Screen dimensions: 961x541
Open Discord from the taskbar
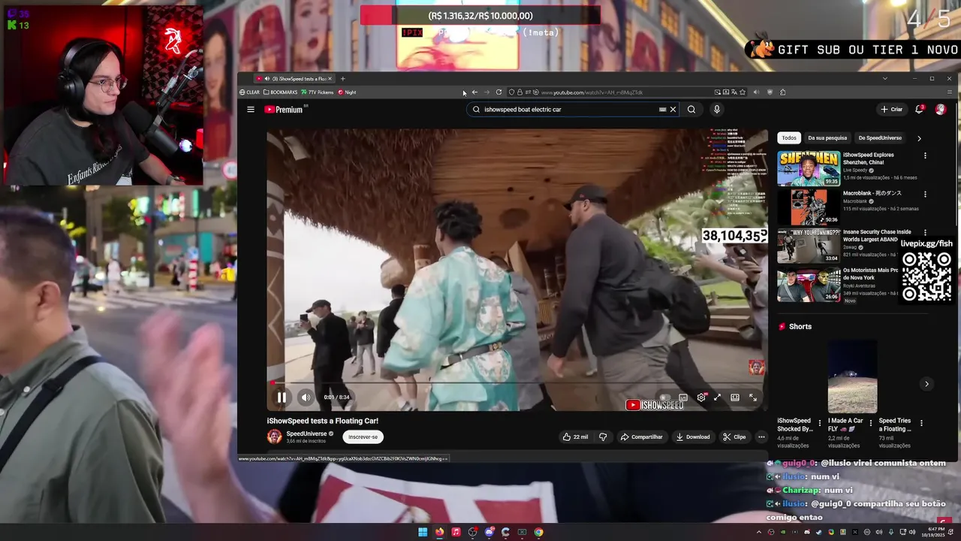coord(489,532)
